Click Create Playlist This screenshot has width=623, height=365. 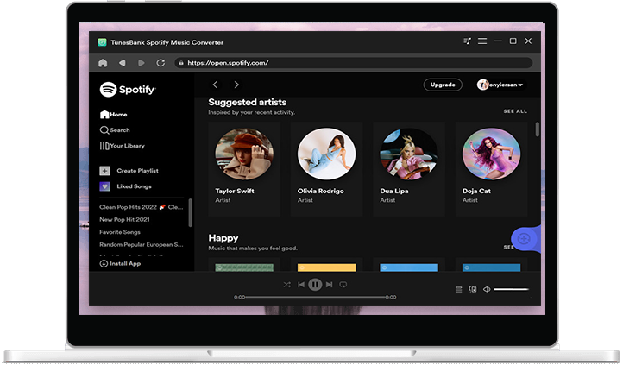click(137, 171)
